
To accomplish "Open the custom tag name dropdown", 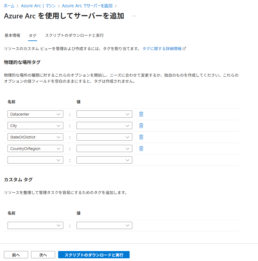I will coord(35,225).
